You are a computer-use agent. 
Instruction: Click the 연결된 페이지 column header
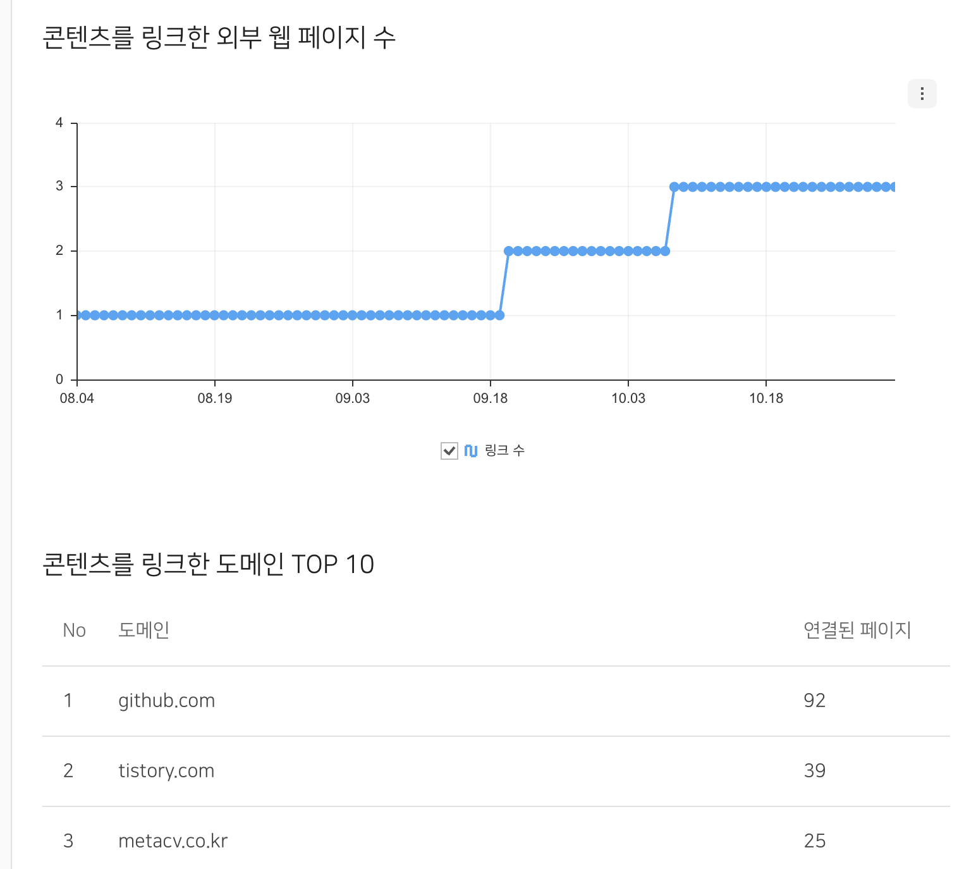pos(857,630)
